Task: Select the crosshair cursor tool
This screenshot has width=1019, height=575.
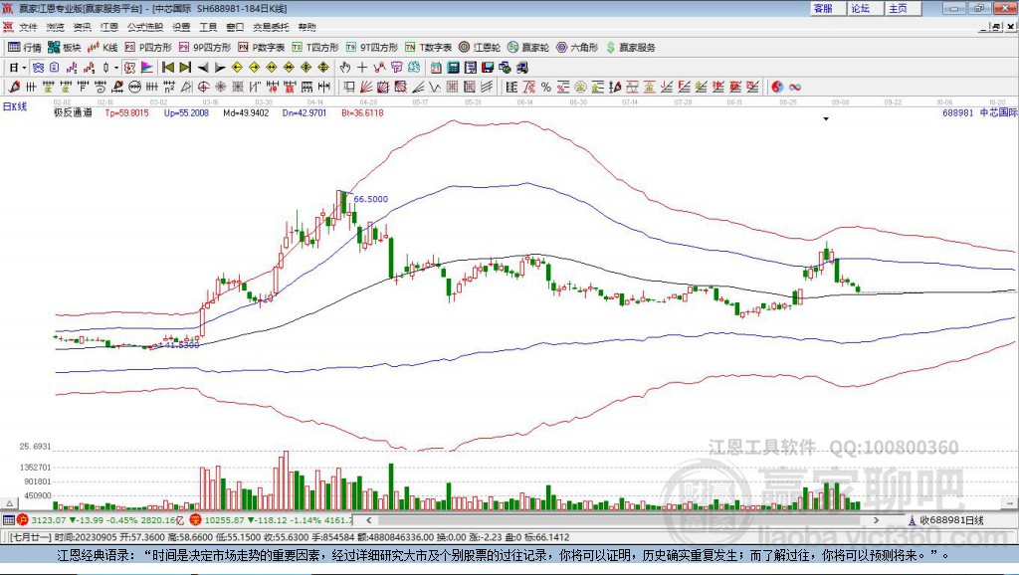Action: click(362, 68)
